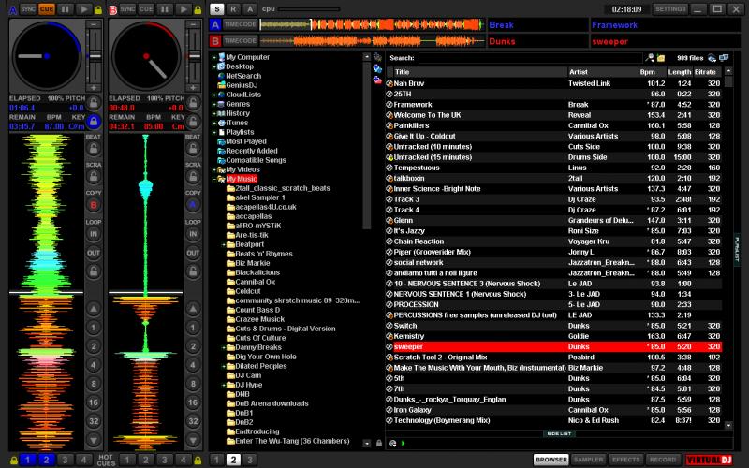Seek in deck A timecode waveform

pyautogui.click(x=372, y=25)
